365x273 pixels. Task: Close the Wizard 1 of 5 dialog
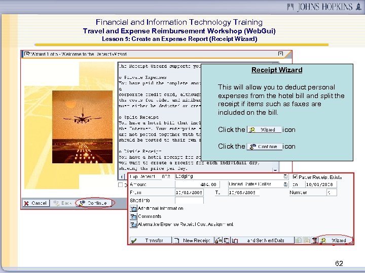[280, 54]
